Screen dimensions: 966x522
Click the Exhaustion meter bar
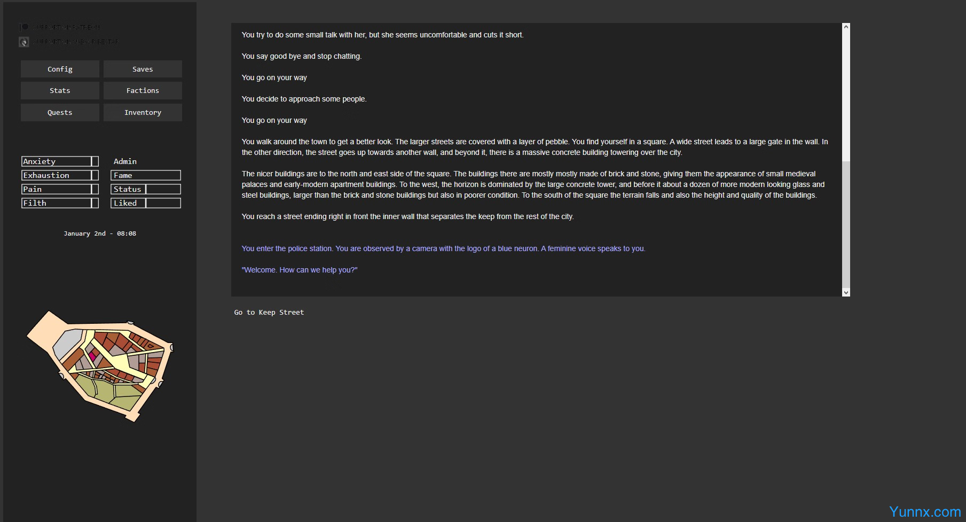click(60, 175)
